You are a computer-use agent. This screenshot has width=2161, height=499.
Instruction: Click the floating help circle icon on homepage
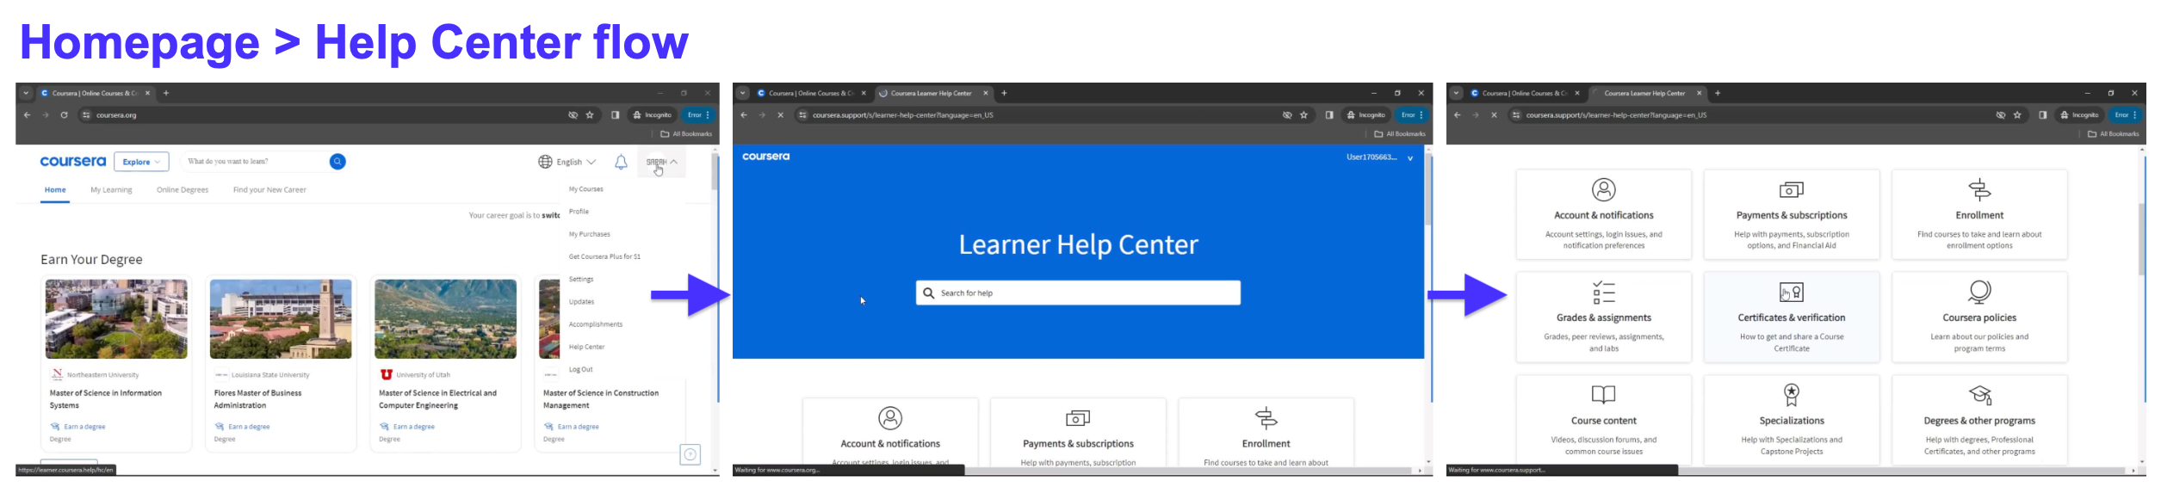(x=690, y=454)
